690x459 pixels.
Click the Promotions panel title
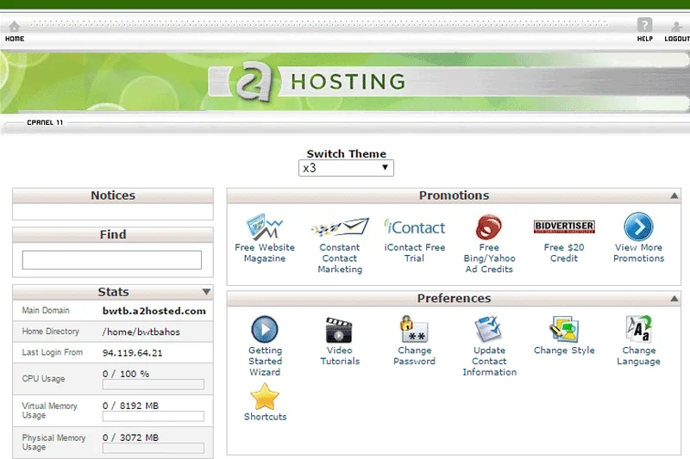pos(454,195)
